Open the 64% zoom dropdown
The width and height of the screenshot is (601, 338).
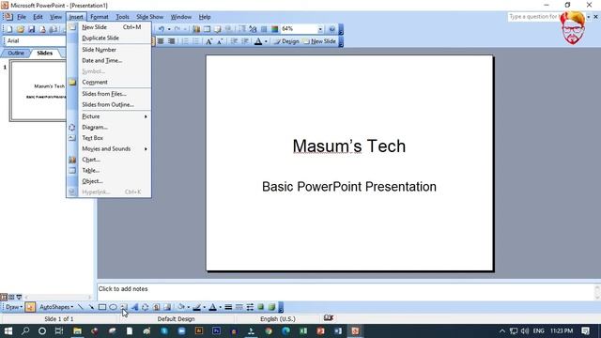[x=320, y=29]
